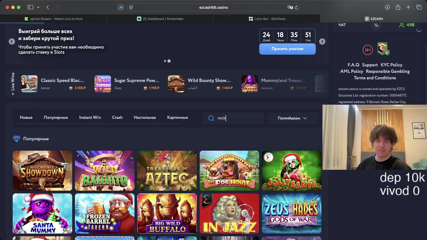Click the Принять участие button
This screenshot has width=427, height=240.
[x=287, y=49]
